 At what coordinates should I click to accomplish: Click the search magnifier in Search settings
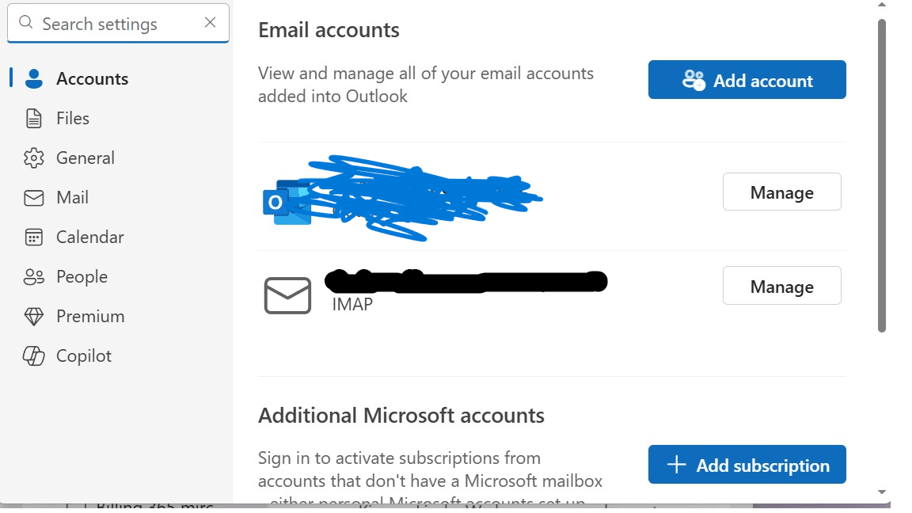click(x=25, y=24)
